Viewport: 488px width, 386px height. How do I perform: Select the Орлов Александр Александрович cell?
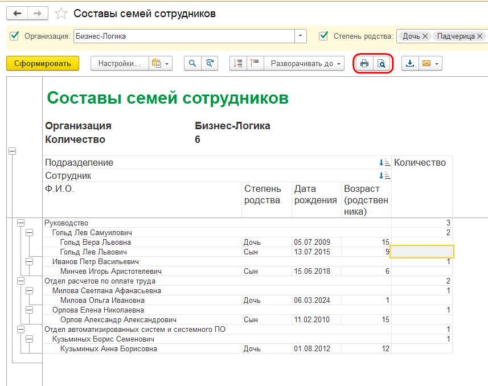142,319
